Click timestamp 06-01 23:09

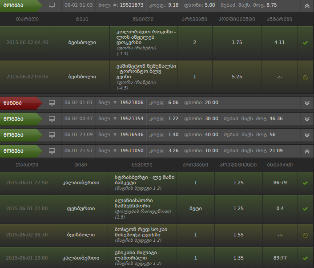[79, 135]
